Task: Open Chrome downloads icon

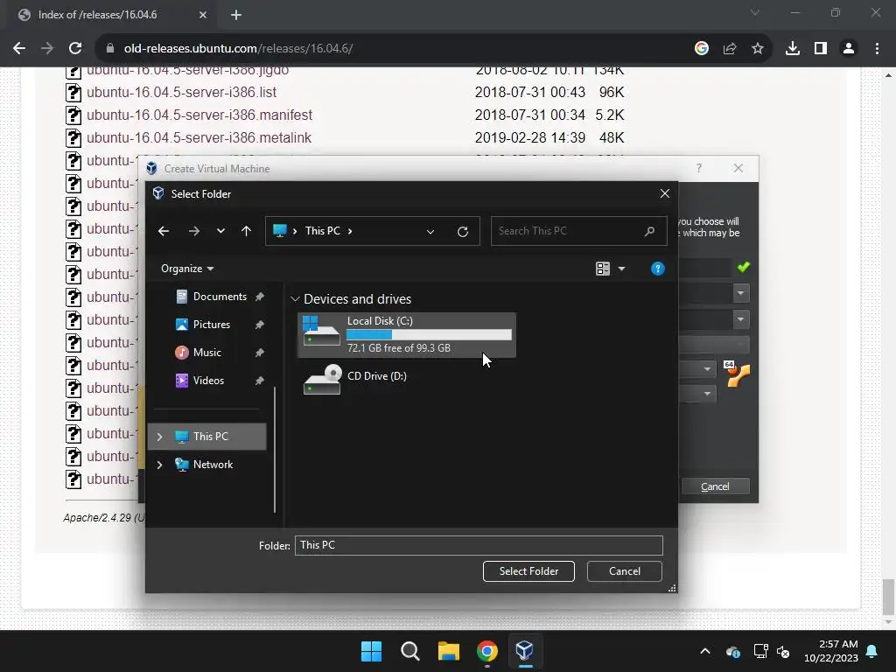Action: coord(793,49)
